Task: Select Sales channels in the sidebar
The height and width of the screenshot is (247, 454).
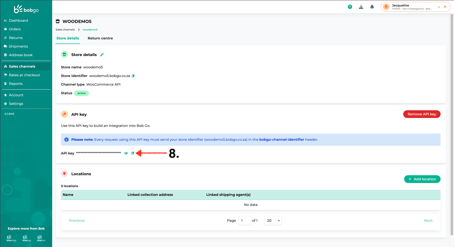Action: click(26, 67)
